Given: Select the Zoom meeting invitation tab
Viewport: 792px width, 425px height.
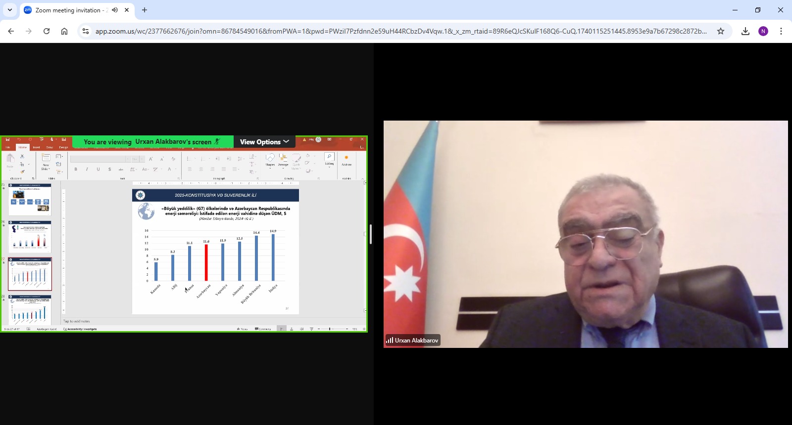Looking at the screenshot, I should (69, 10).
